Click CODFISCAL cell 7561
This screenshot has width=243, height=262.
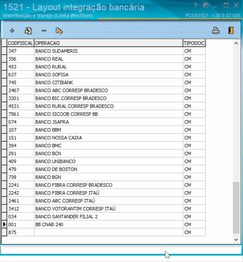coord(20,114)
